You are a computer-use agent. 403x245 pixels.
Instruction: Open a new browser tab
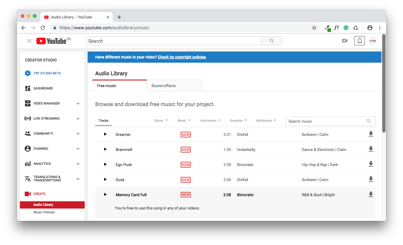(119, 17)
